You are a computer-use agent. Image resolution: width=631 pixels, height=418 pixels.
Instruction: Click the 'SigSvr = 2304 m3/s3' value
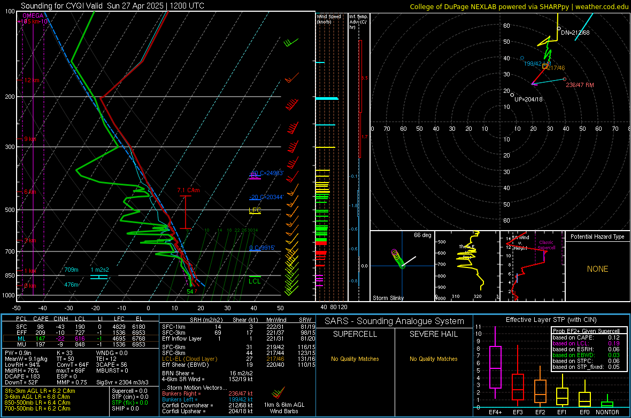coord(122,382)
